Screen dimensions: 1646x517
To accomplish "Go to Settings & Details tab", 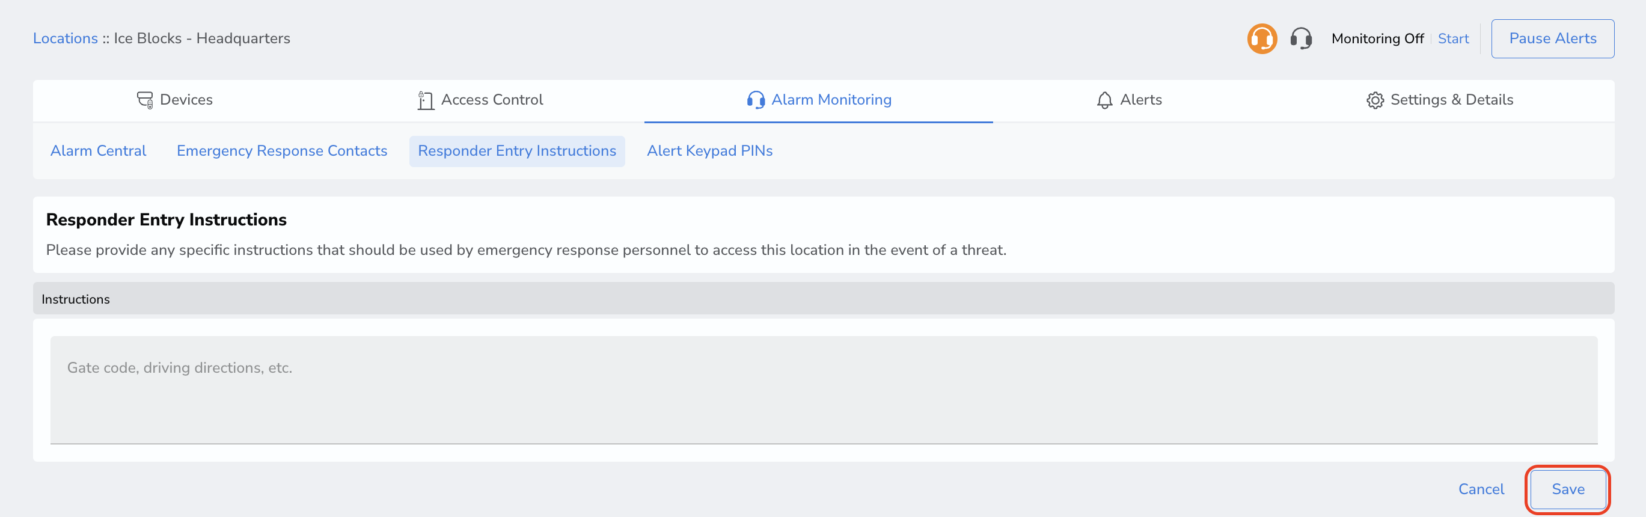I will coord(1440,100).
